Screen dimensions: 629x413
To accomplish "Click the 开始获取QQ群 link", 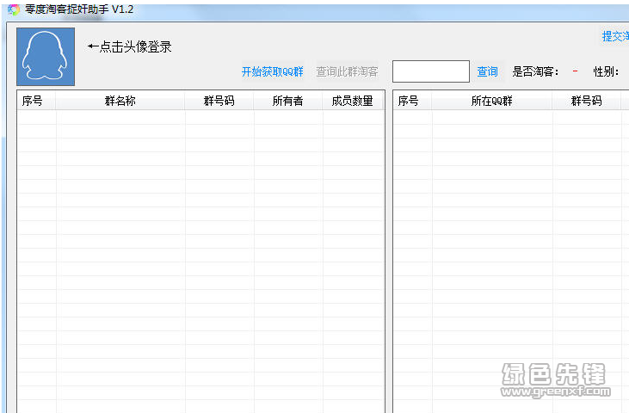I will tap(272, 71).
